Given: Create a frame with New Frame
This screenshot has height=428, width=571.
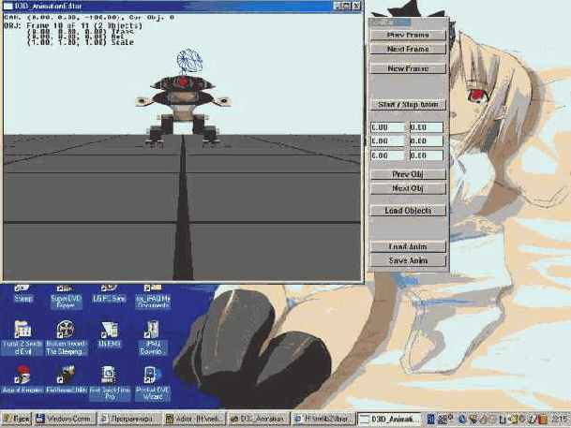Looking at the screenshot, I should [407, 68].
